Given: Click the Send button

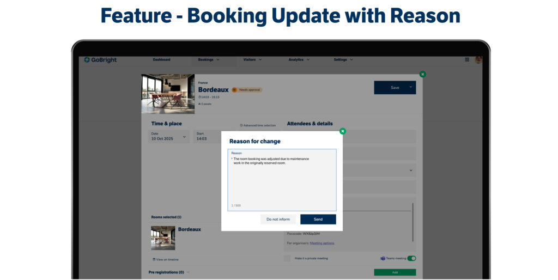Looking at the screenshot, I should coord(318,219).
